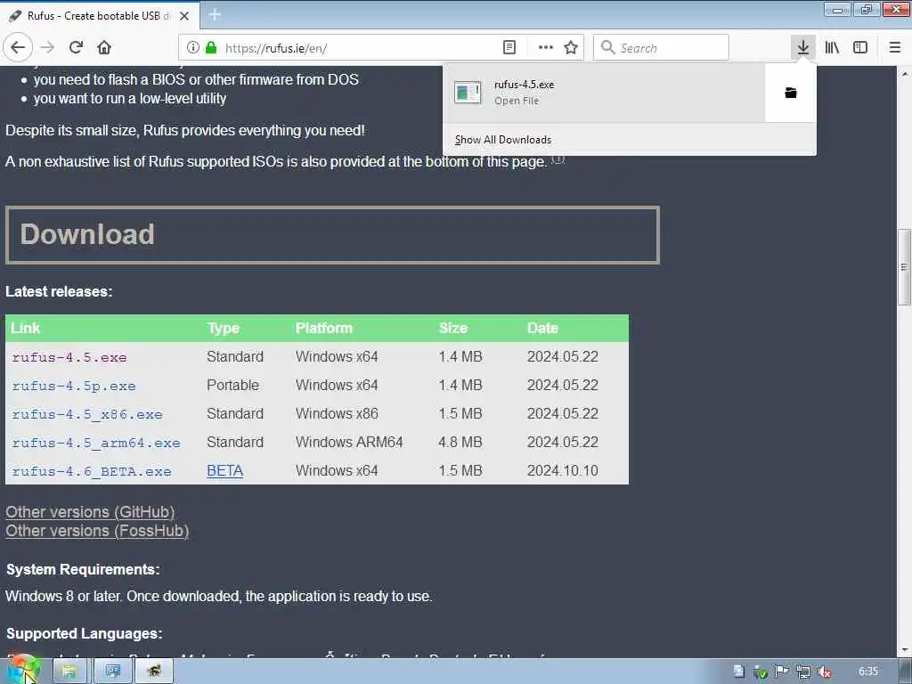Viewport: 912px width, 684px height.
Task: Click the taskbar clock showing 6:35
Action: 867,672
